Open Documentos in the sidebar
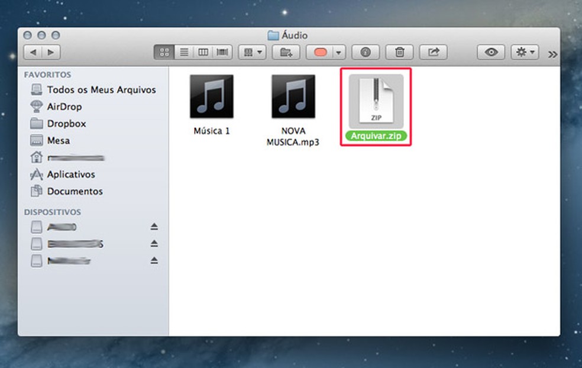The image size is (582, 368). point(93,192)
